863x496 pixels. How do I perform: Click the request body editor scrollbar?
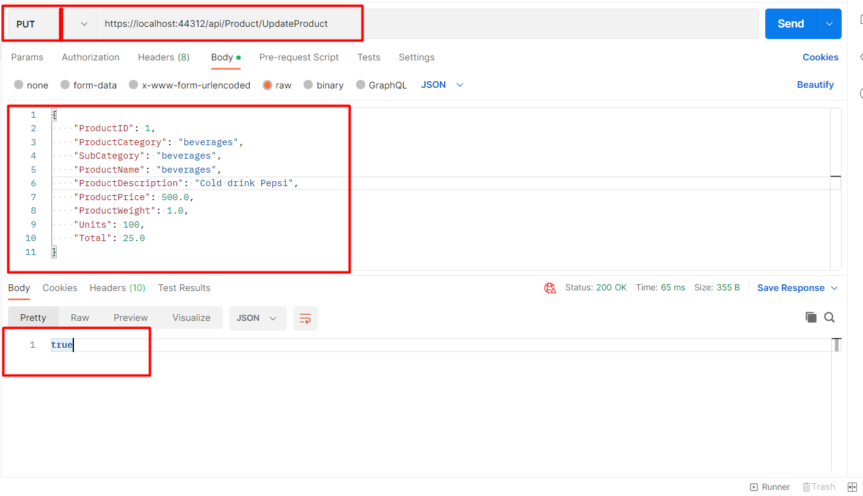click(836, 189)
